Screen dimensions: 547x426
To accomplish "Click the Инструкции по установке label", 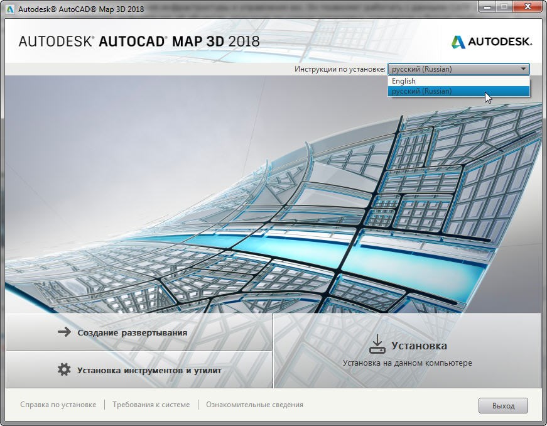I will 340,69.
